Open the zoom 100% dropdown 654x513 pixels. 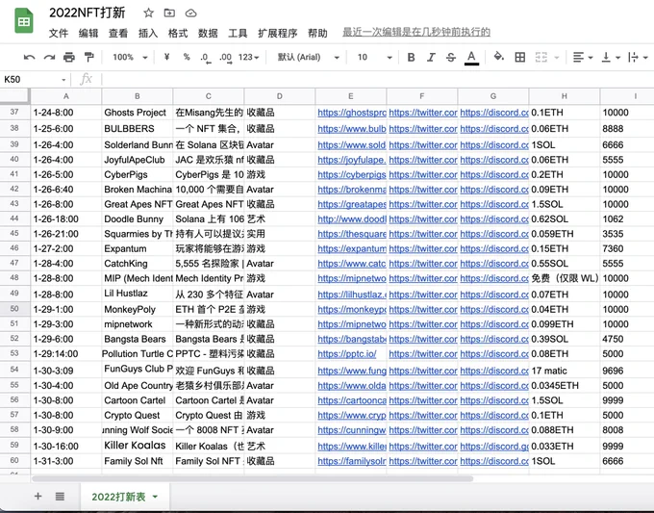click(130, 57)
